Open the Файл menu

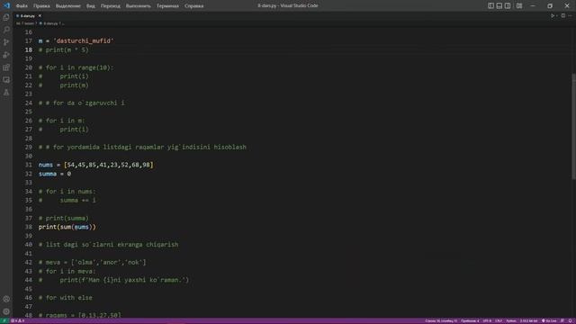point(22,6)
